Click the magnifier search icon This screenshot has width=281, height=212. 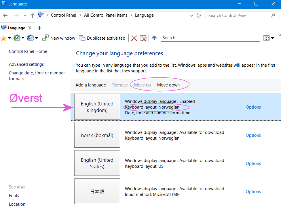tap(273, 16)
